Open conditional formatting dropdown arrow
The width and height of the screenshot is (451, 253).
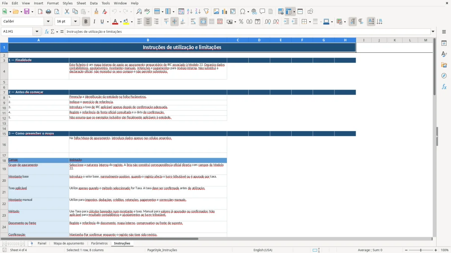pyautogui.click(x=344, y=22)
